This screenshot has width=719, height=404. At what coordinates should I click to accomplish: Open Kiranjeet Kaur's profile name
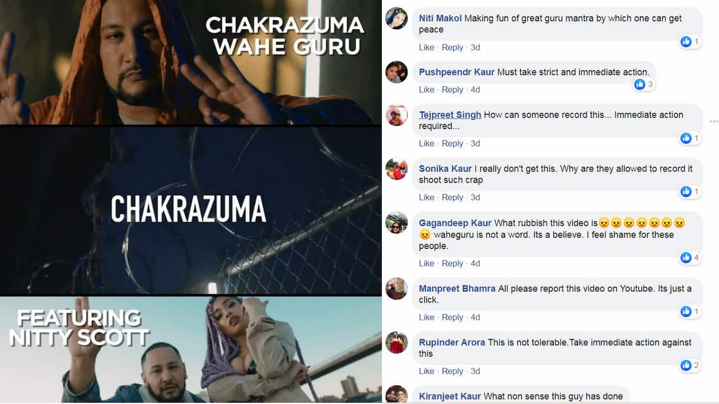450,396
